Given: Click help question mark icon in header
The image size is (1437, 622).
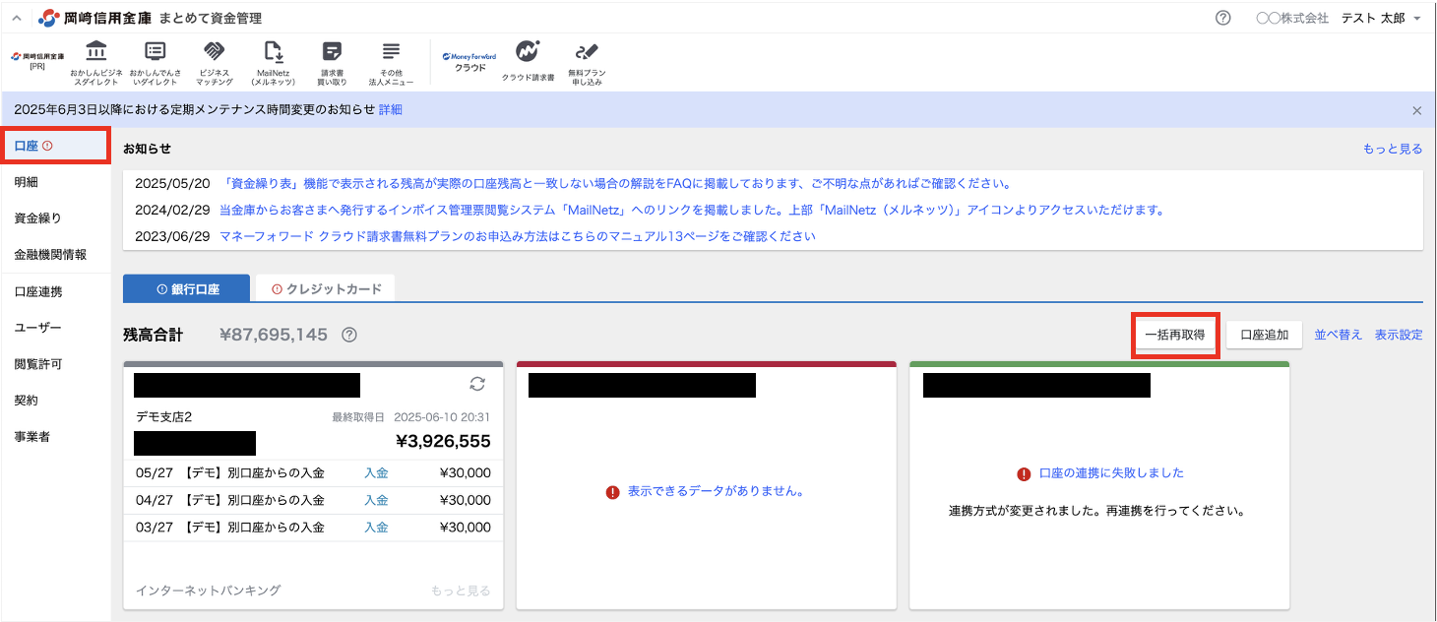Looking at the screenshot, I should point(1223,18).
